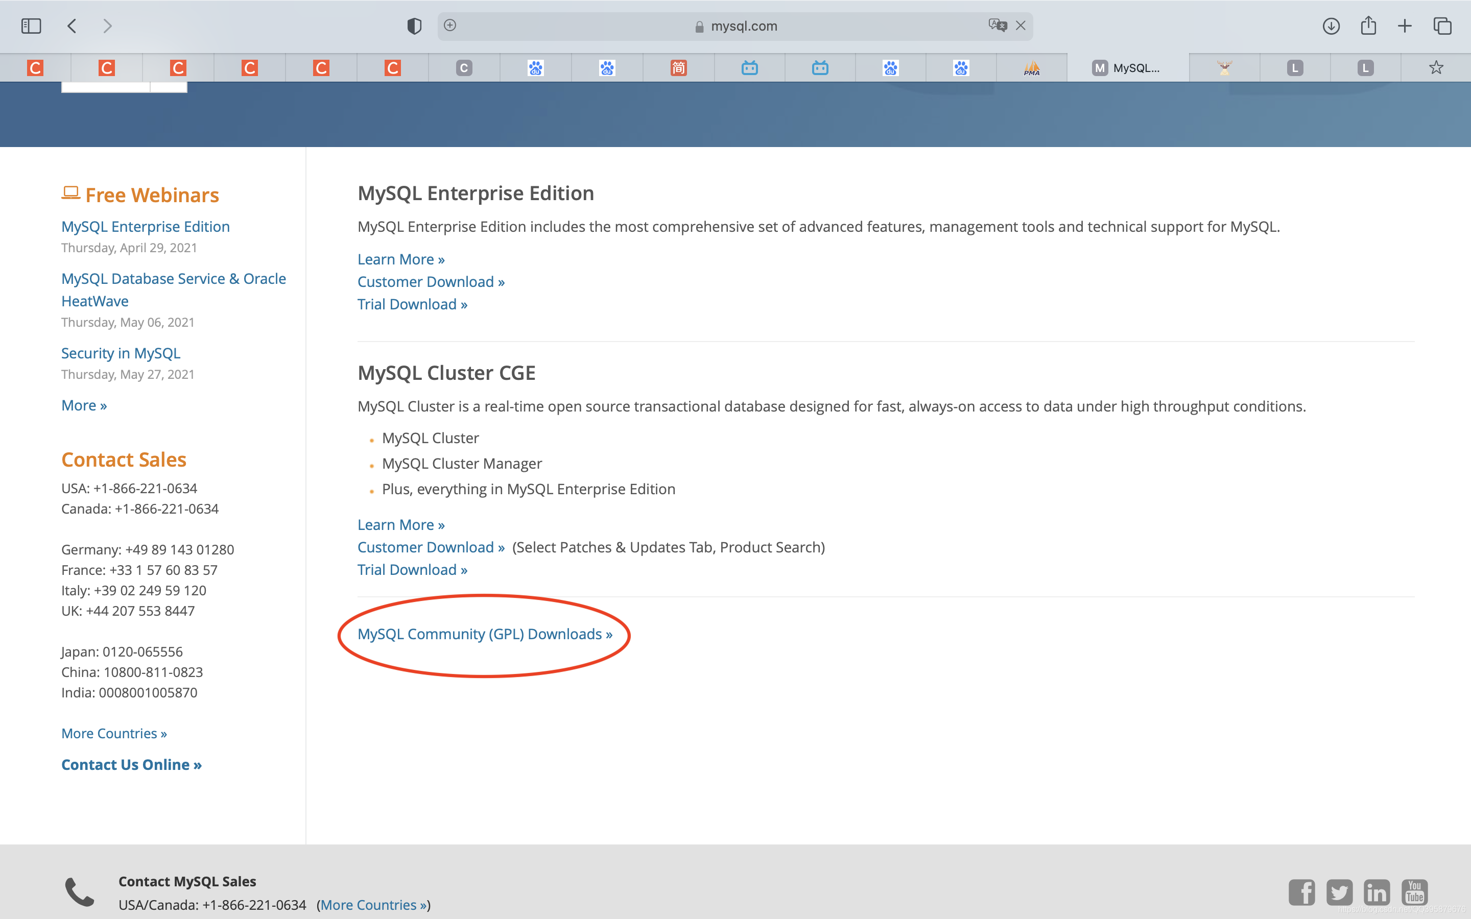The height and width of the screenshot is (919, 1471).
Task: Open the Twitter icon in footer
Action: pos(1339,892)
